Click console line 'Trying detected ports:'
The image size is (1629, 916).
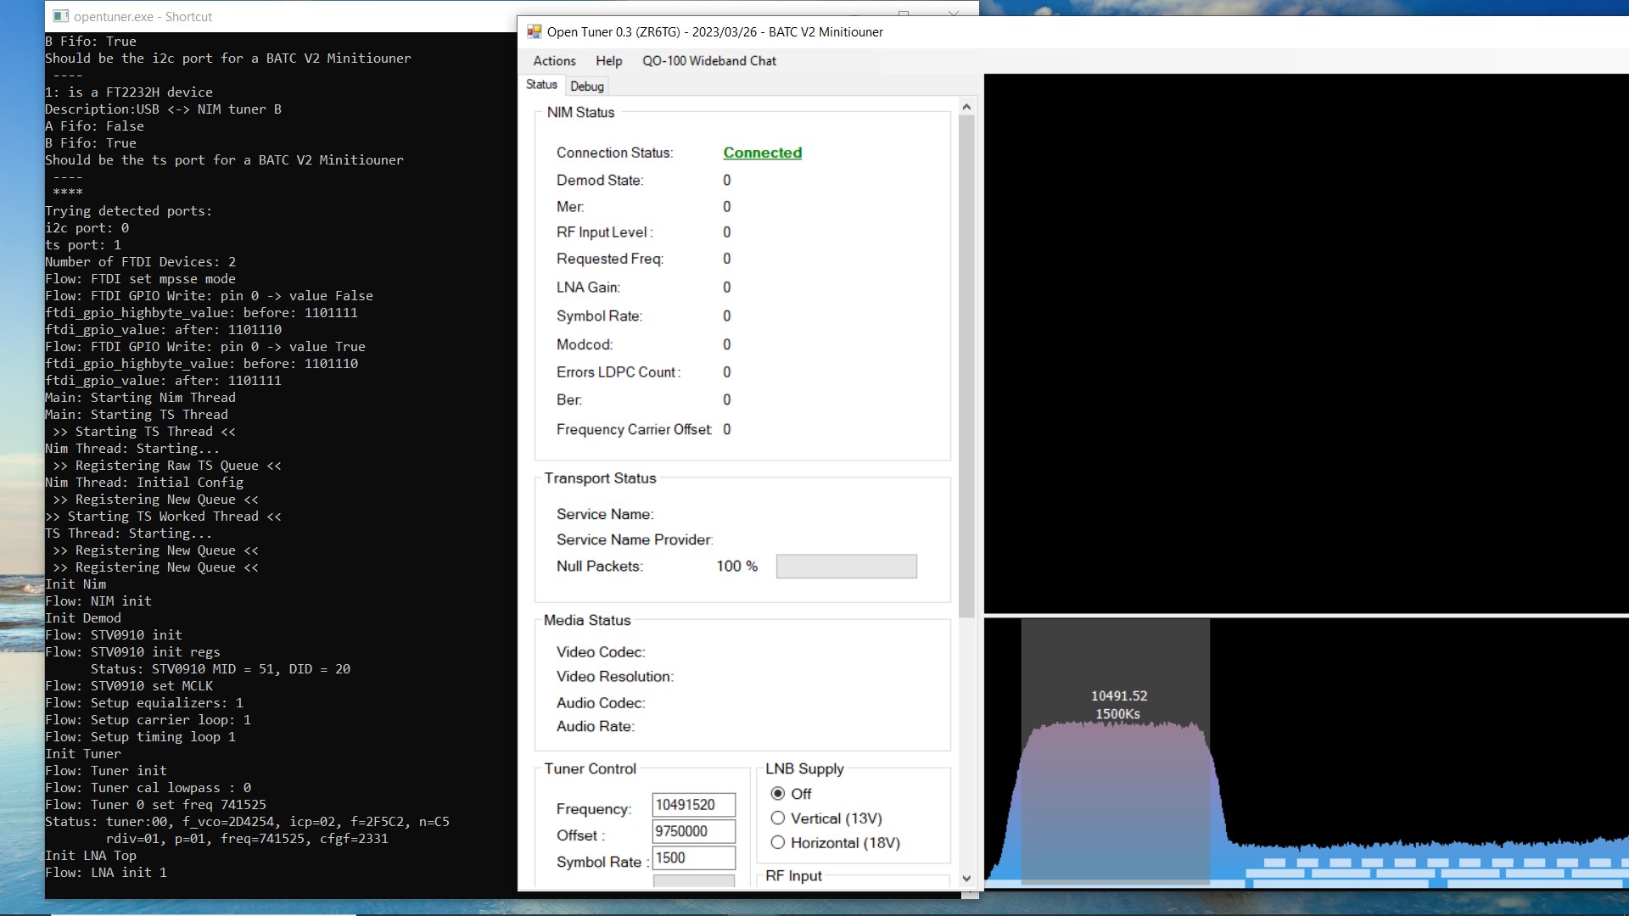click(129, 211)
